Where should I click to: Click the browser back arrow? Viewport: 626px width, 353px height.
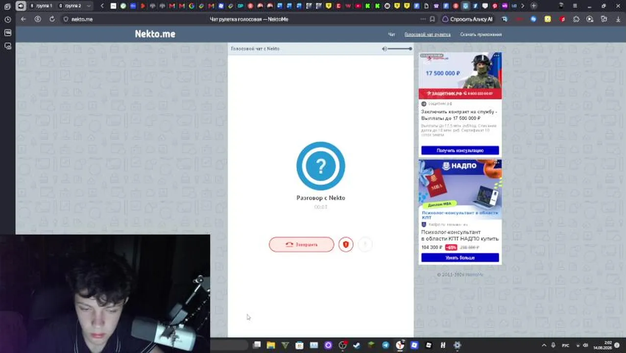(24, 19)
